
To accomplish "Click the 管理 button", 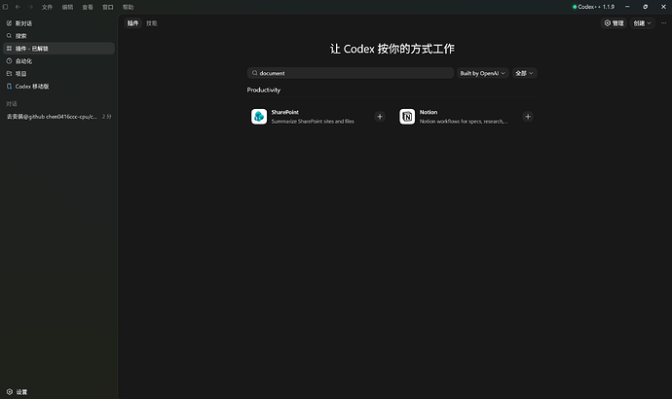I will pyautogui.click(x=614, y=23).
